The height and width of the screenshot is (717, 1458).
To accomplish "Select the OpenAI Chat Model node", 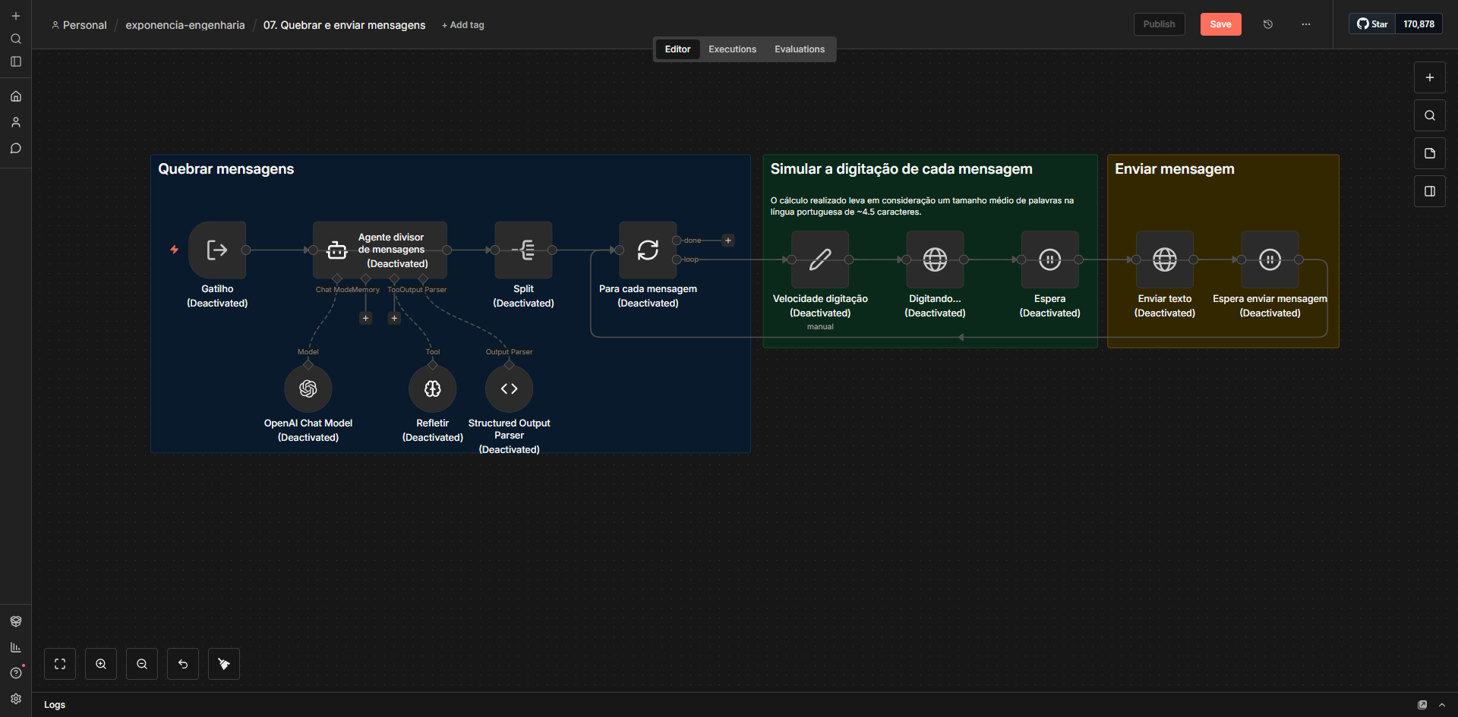I will [308, 388].
